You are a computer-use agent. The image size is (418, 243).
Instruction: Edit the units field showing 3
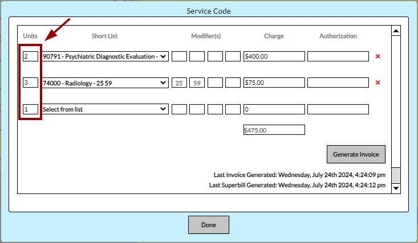30,83
